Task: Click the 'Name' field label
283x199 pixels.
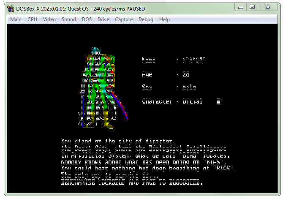Action: click(149, 60)
